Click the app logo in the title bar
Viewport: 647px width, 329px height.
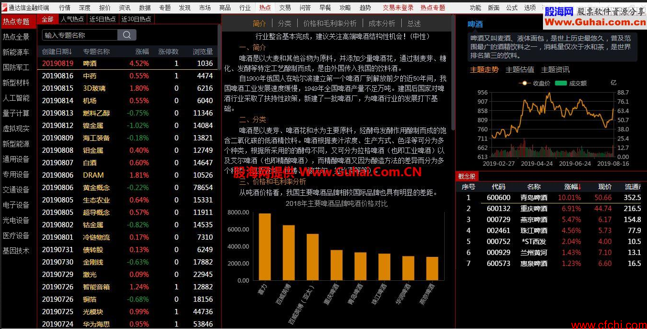tap(4, 8)
